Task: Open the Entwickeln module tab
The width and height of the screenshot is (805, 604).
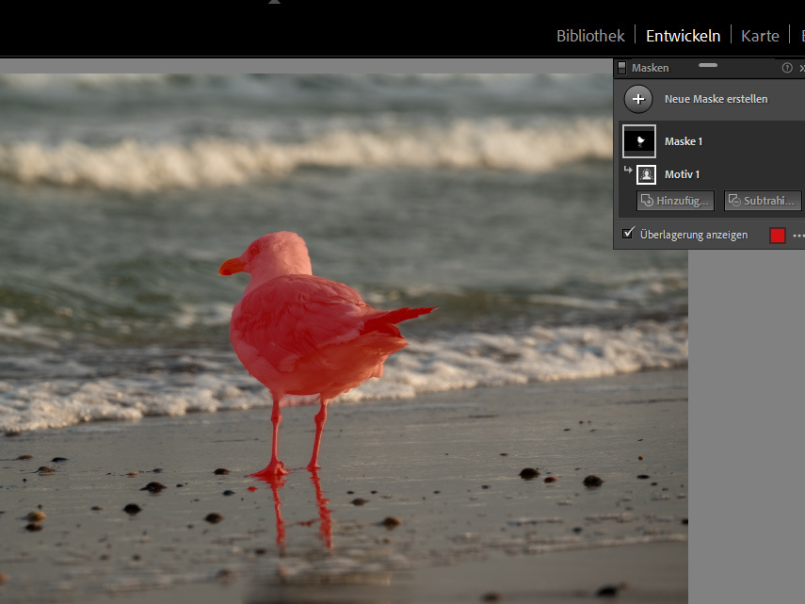Action: [683, 36]
